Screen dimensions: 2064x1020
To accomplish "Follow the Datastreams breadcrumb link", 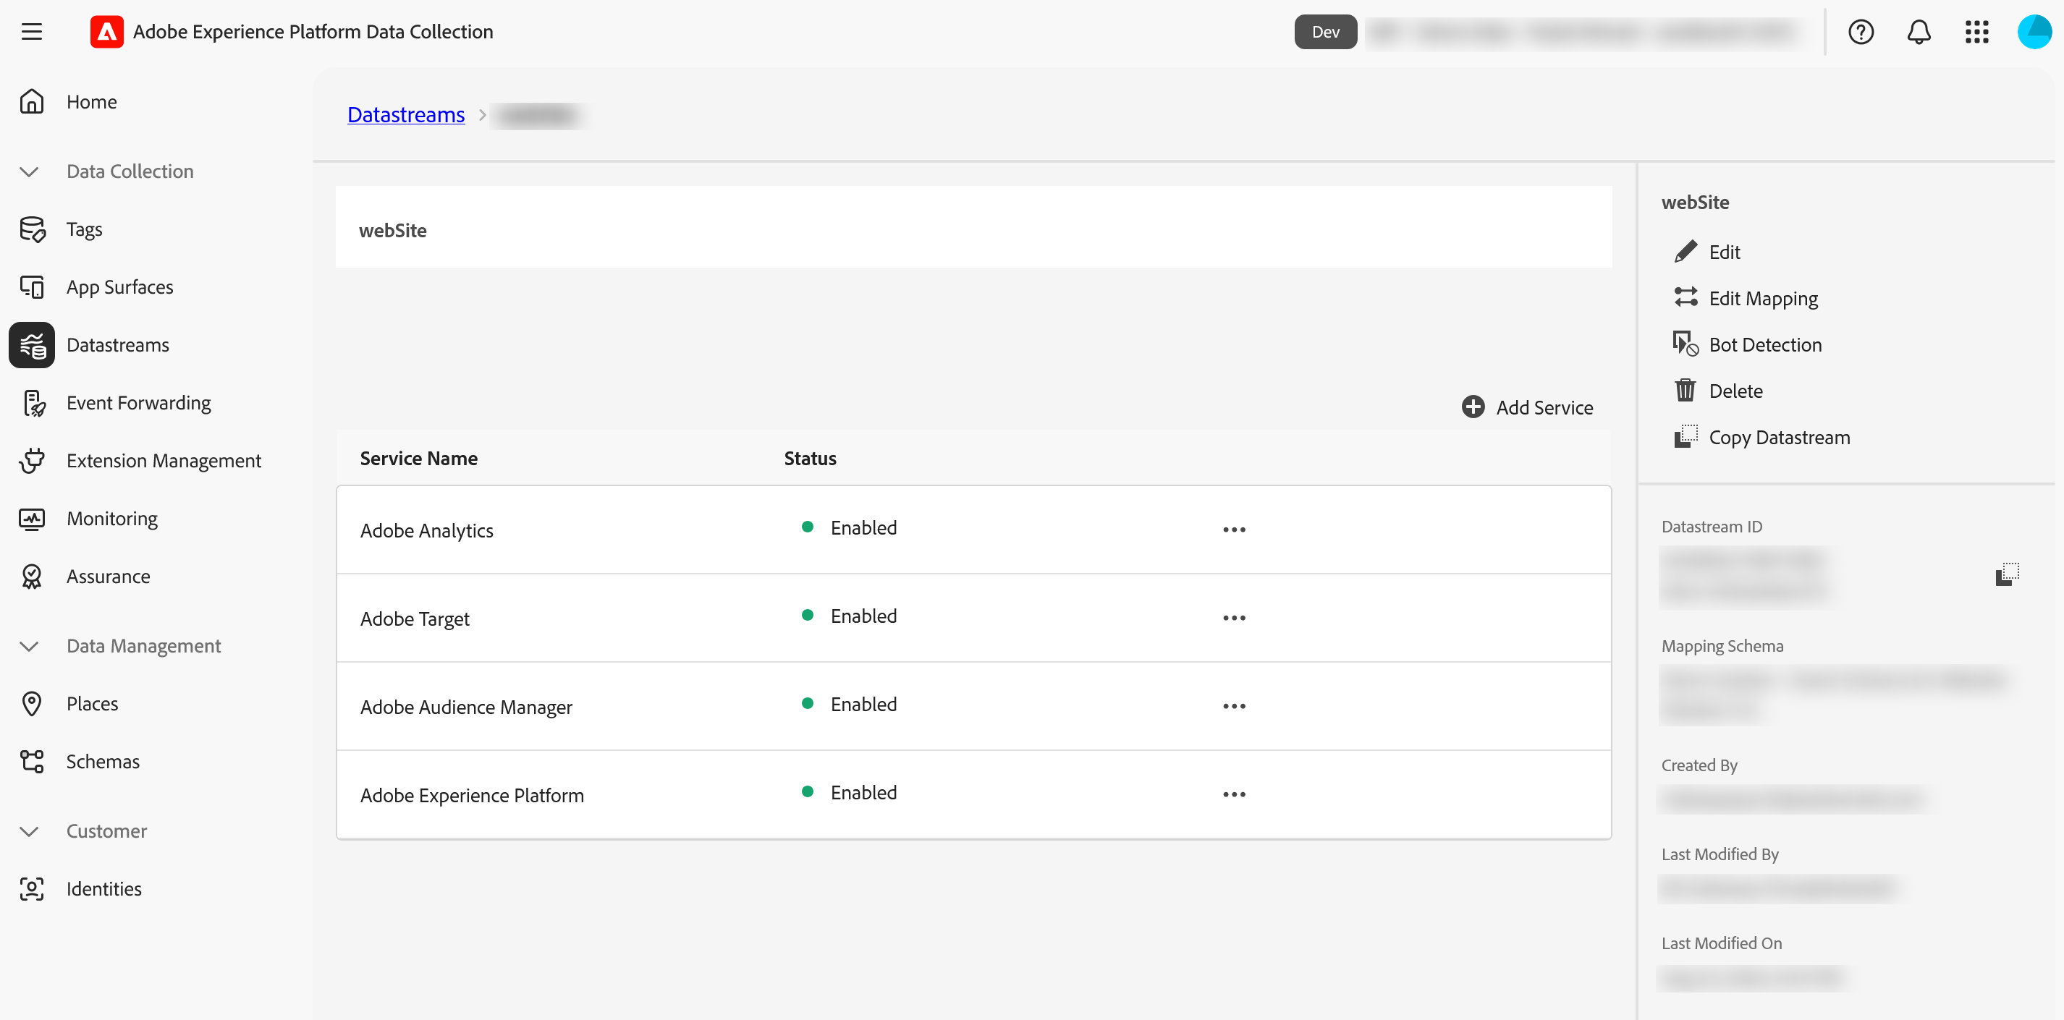I will click(x=405, y=114).
